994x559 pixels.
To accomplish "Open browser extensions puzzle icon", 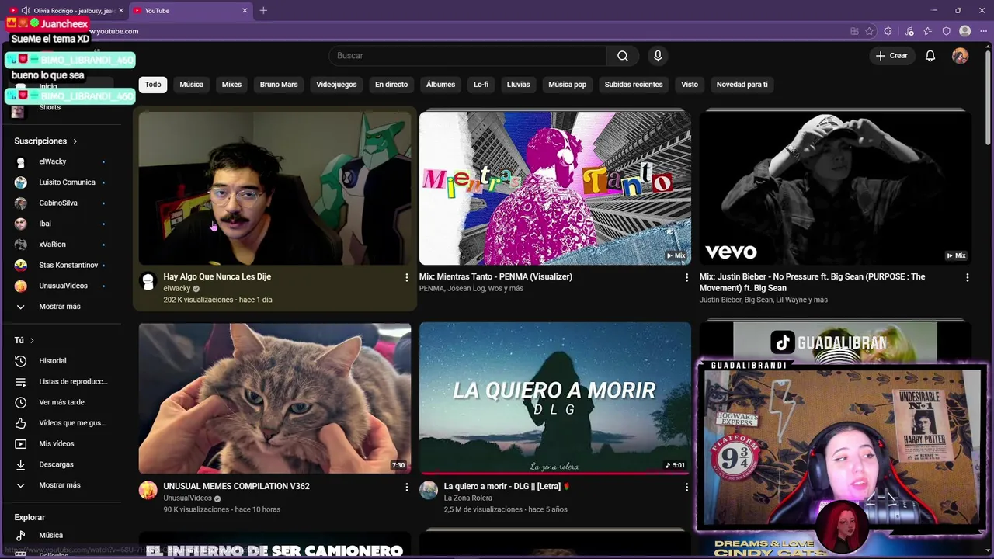I will coord(888,31).
